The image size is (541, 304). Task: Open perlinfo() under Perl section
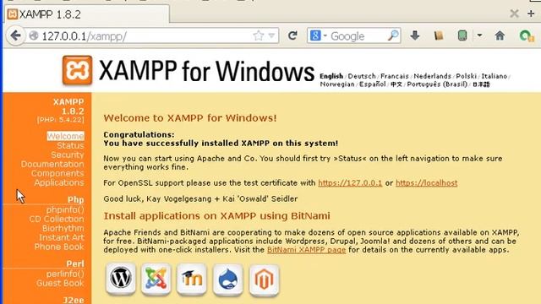[65, 274]
